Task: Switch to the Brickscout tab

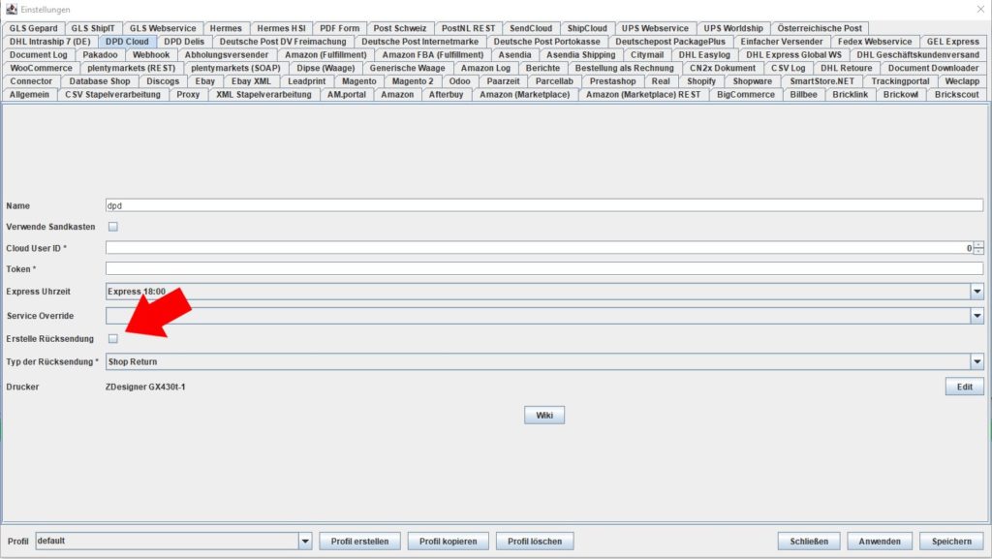Action: pyautogui.click(x=956, y=95)
